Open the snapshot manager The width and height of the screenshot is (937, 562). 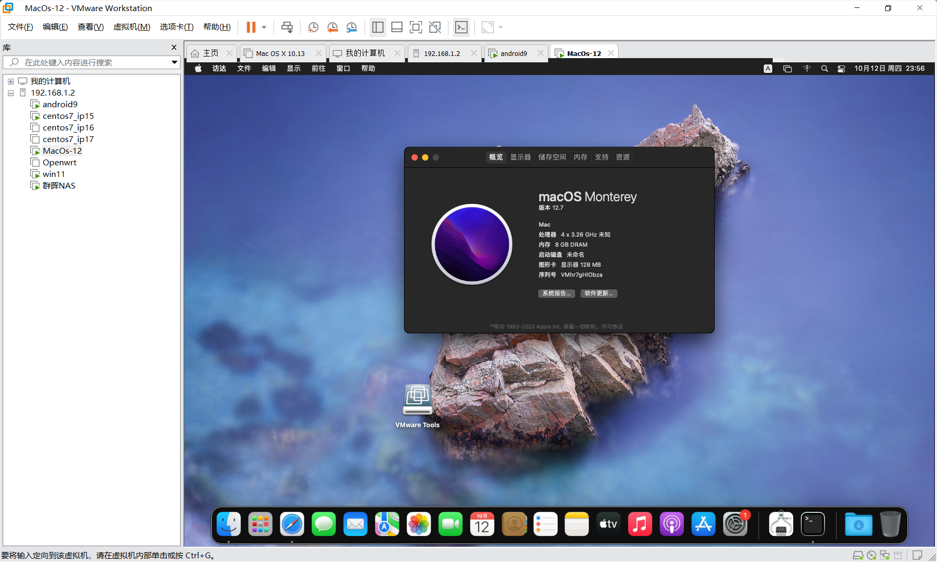pyautogui.click(x=351, y=27)
